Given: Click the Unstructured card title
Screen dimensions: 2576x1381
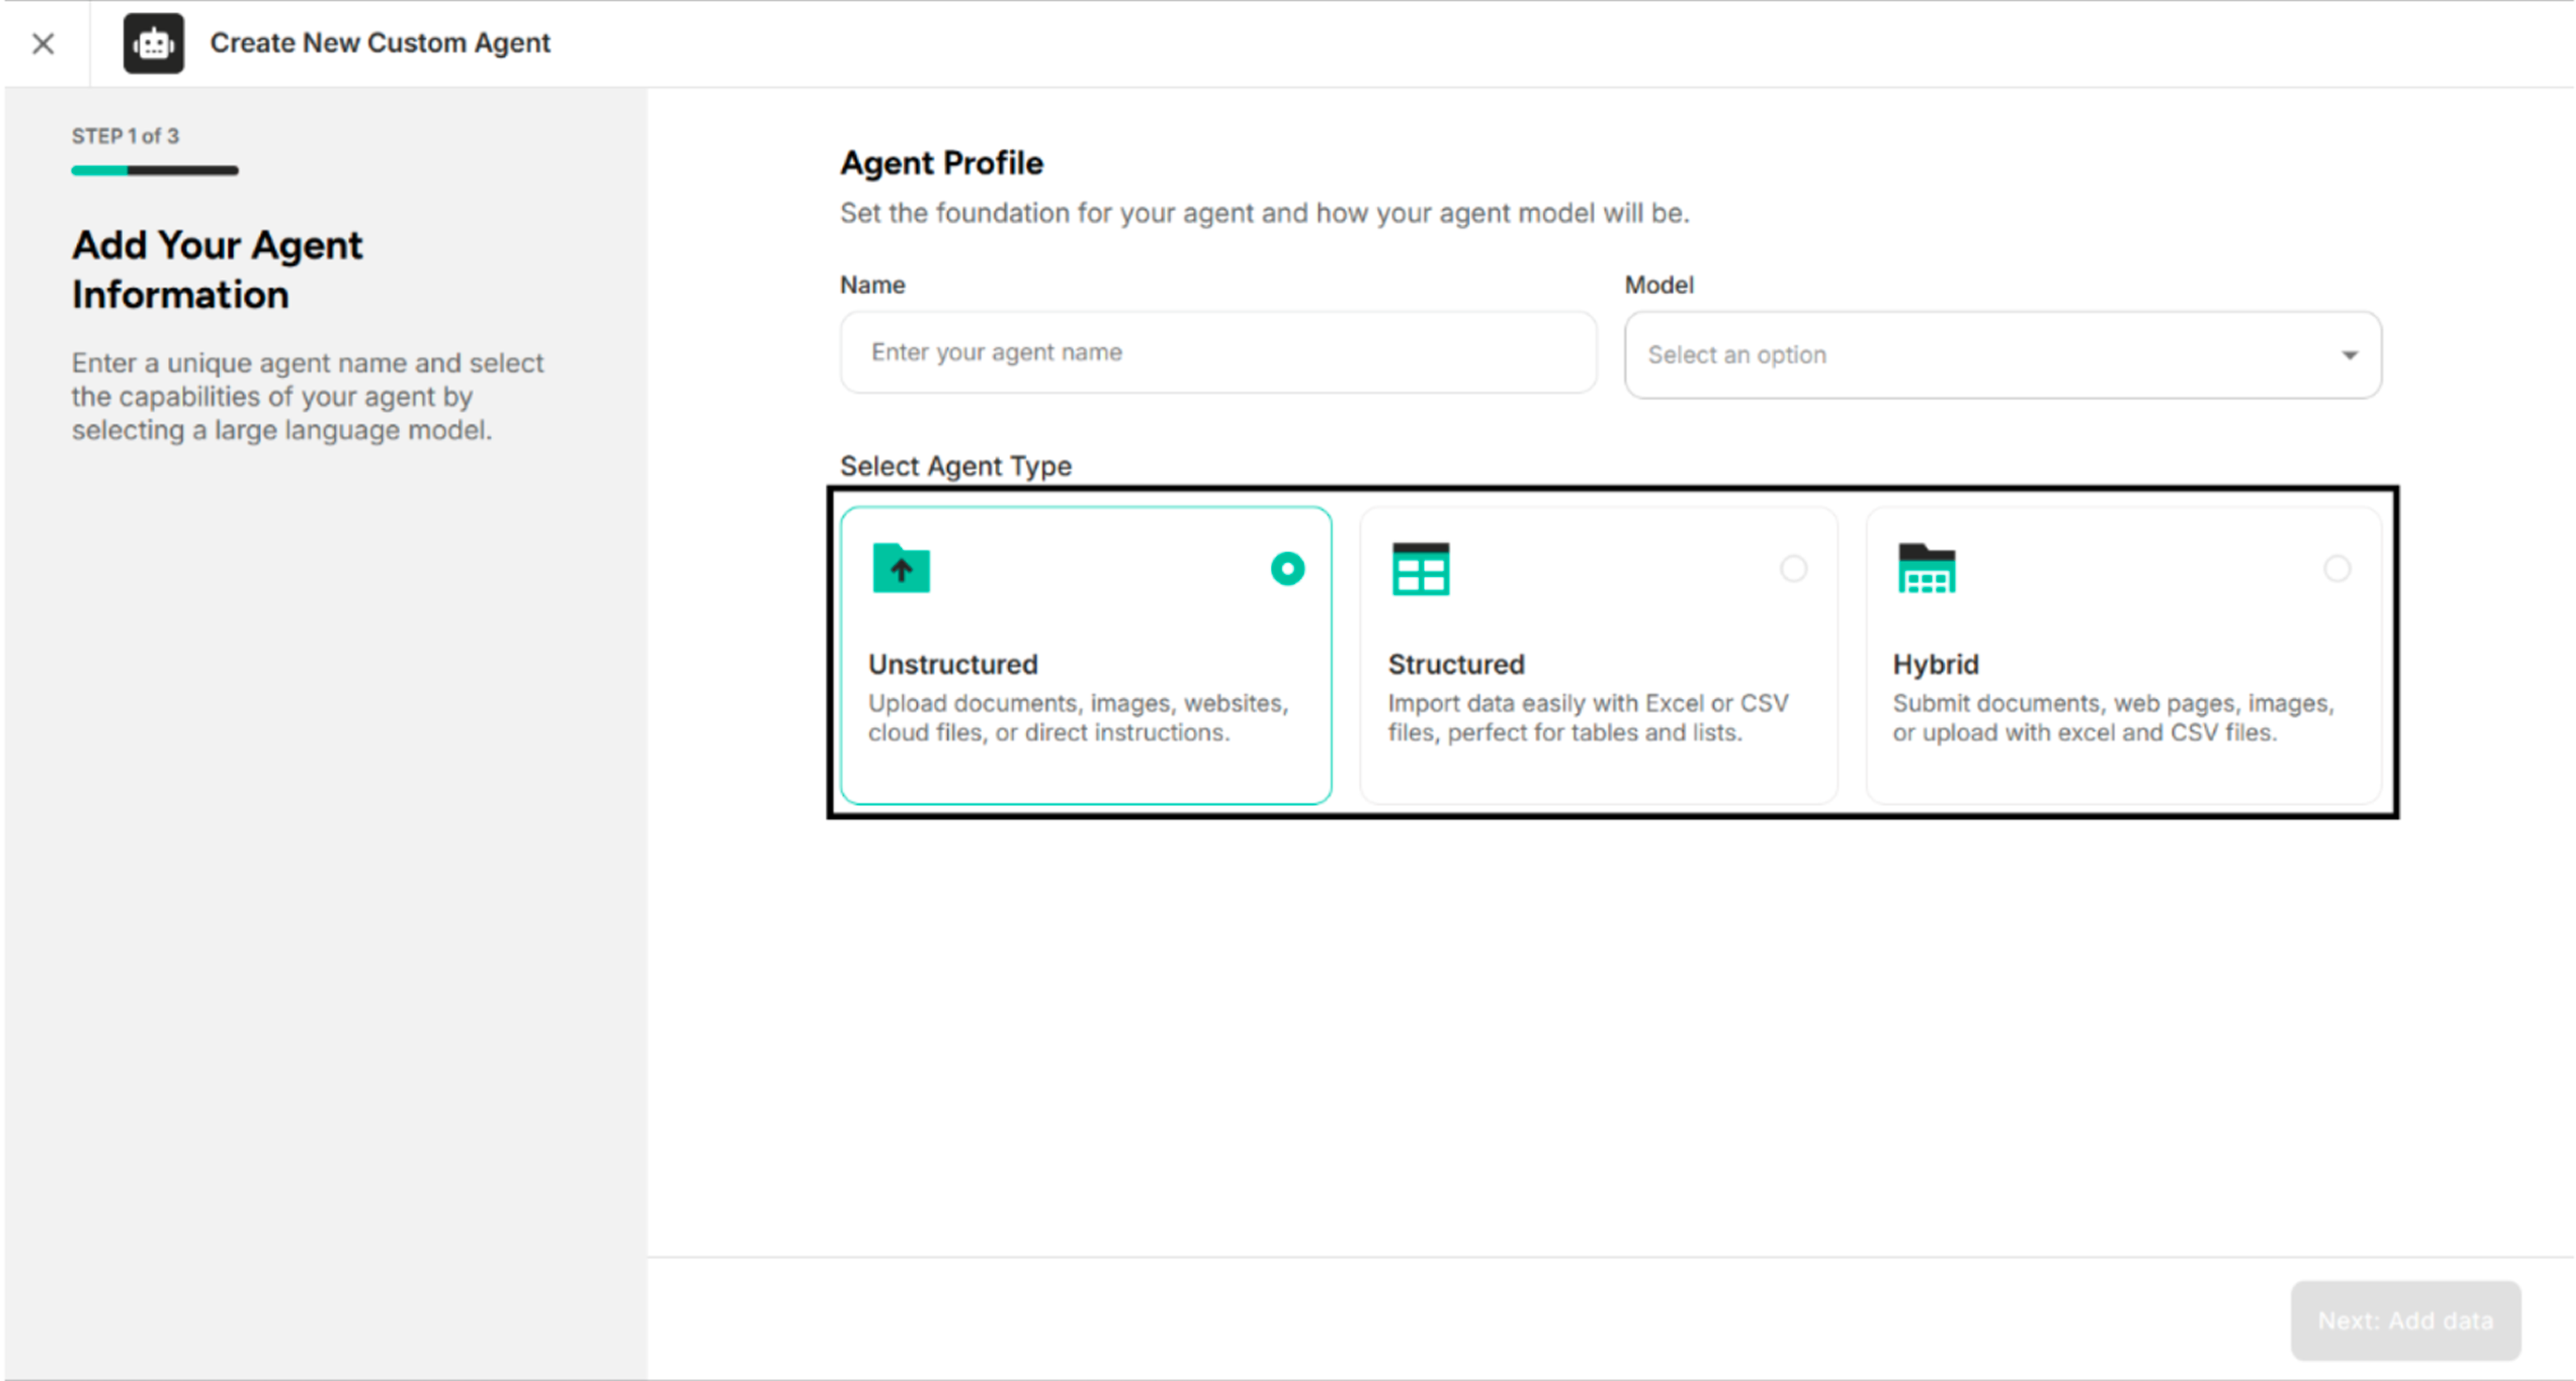Looking at the screenshot, I should [x=953, y=664].
